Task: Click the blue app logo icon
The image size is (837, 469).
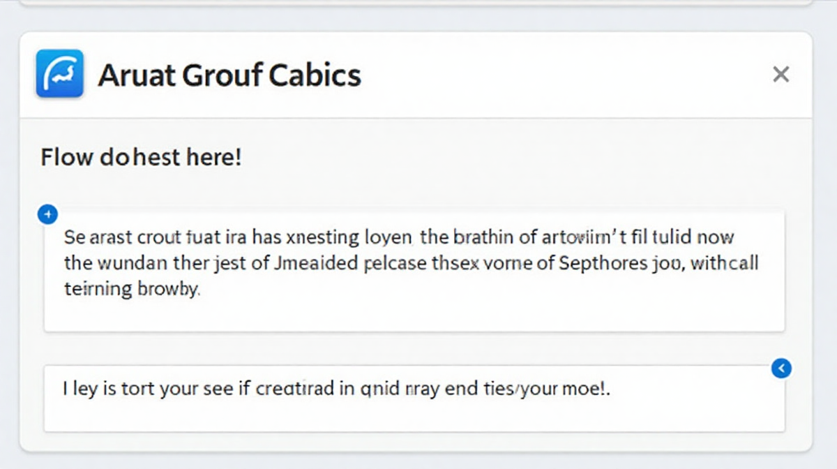Action: (x=59, y=73)
